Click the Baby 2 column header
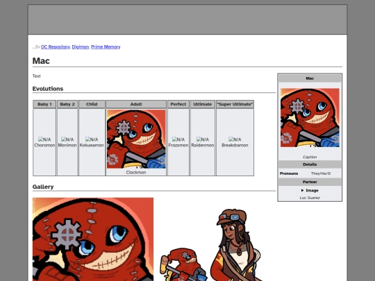This screenshot has height=281, width=375. pyautogui.click(x=67, y=104)
